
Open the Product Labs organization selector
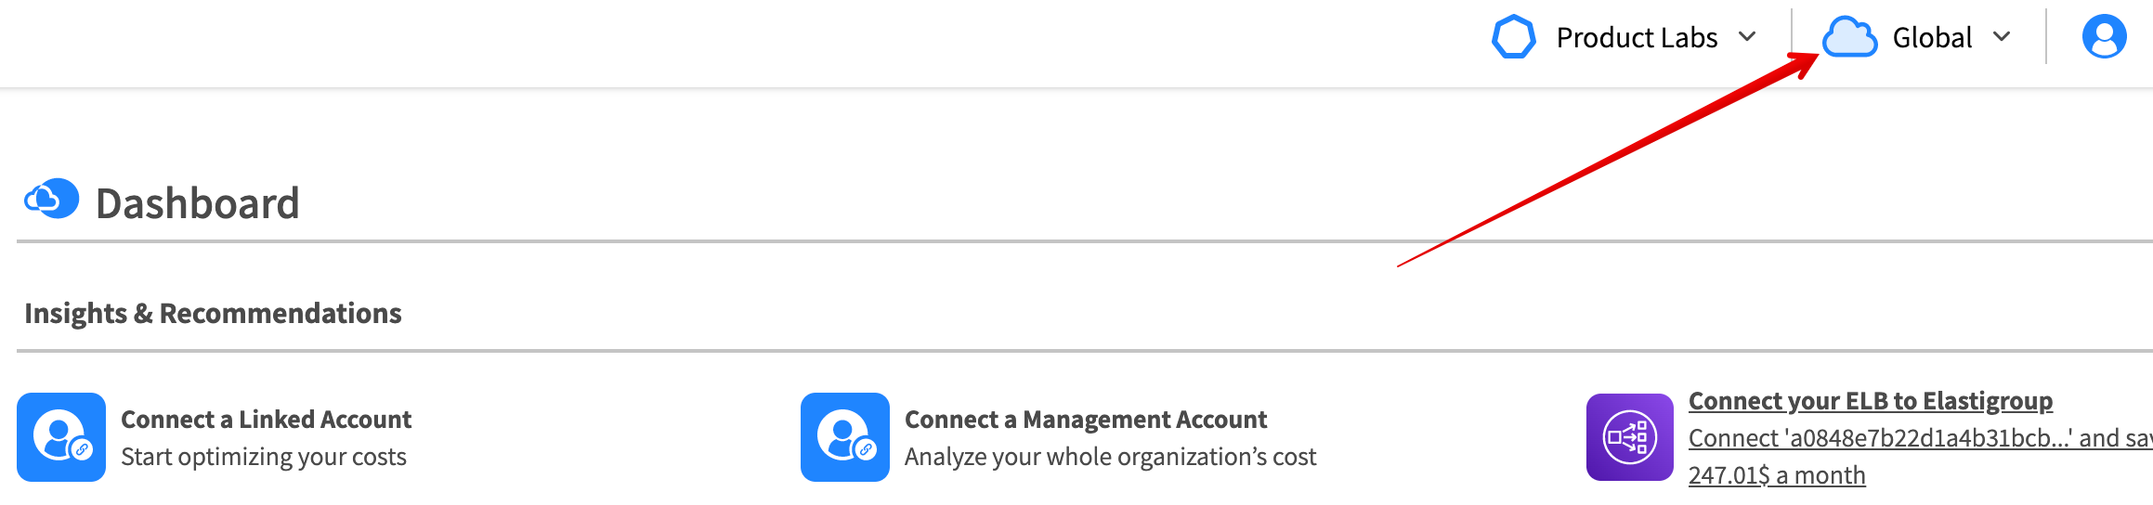(1637, 38)
